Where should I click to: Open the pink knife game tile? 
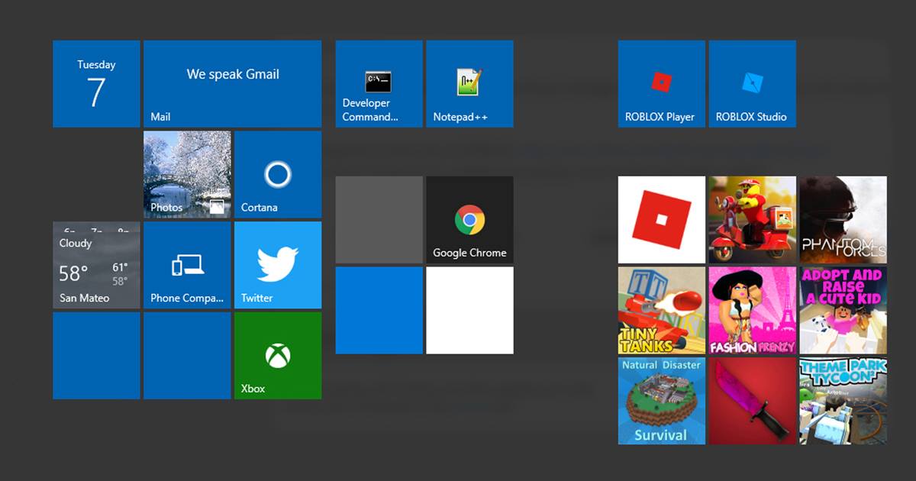[752, 401]
